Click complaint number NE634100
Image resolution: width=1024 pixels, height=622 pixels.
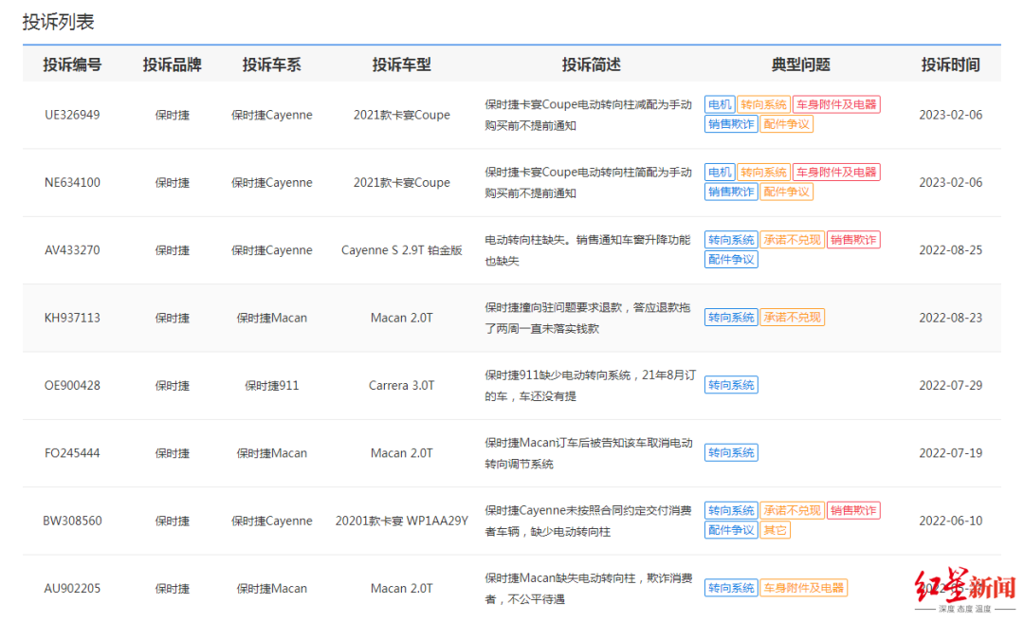click(x=72, y=183)
